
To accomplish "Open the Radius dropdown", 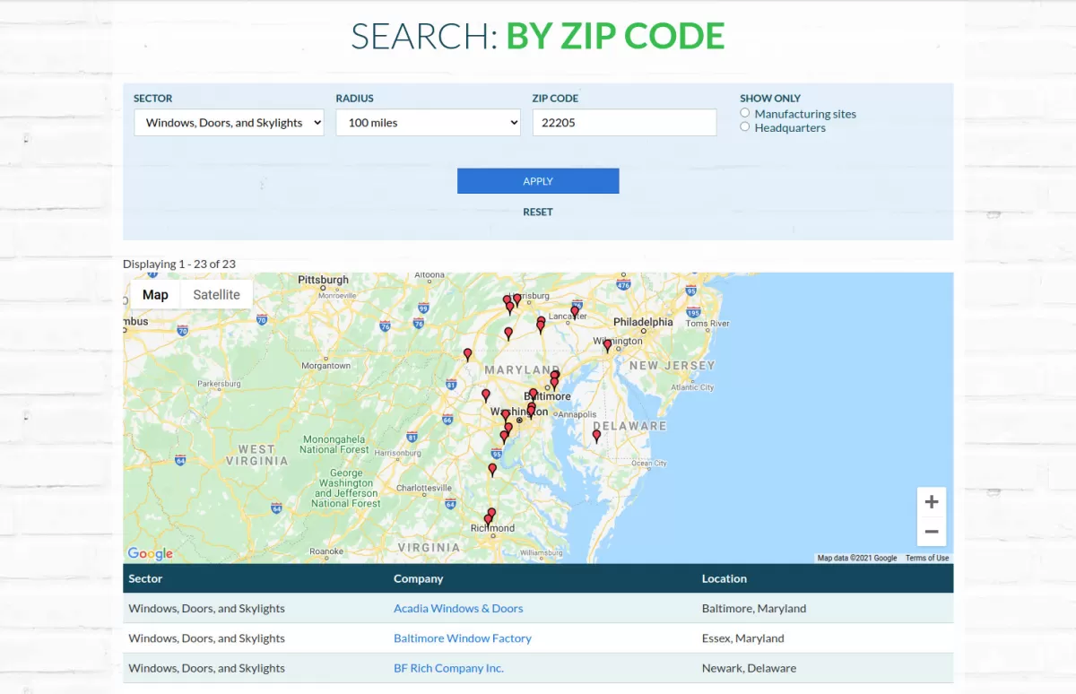I will pyautogui.click(x=428, y=123).
